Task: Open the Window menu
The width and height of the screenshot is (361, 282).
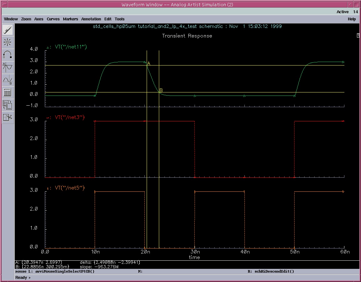Action: (11, 19)
